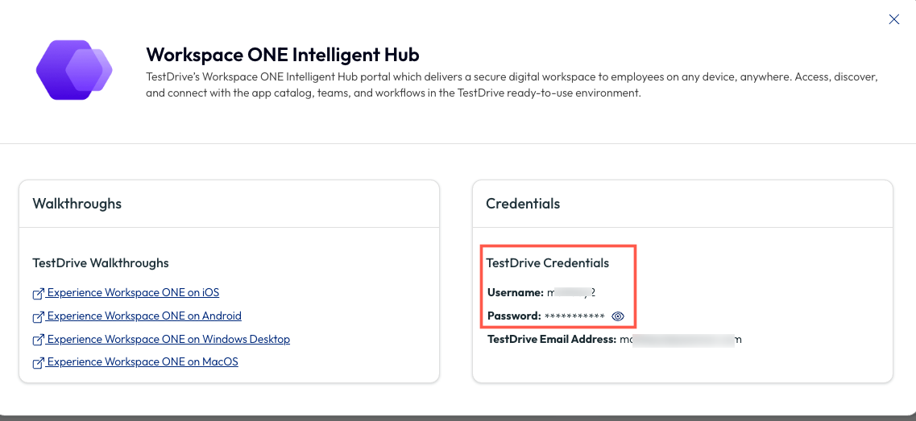Close the Workspace ONE Intelligent Hub dialog
Viewport: 916px width, 421px height.
click(893, 19)
